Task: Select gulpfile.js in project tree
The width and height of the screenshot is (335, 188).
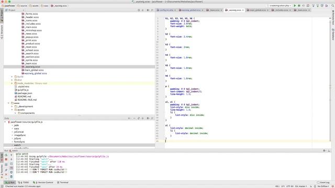Action: [21, 90]
